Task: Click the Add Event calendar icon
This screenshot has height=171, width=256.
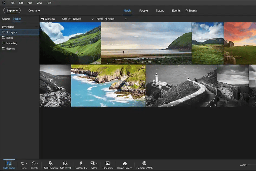Action: tap(65, 163)
